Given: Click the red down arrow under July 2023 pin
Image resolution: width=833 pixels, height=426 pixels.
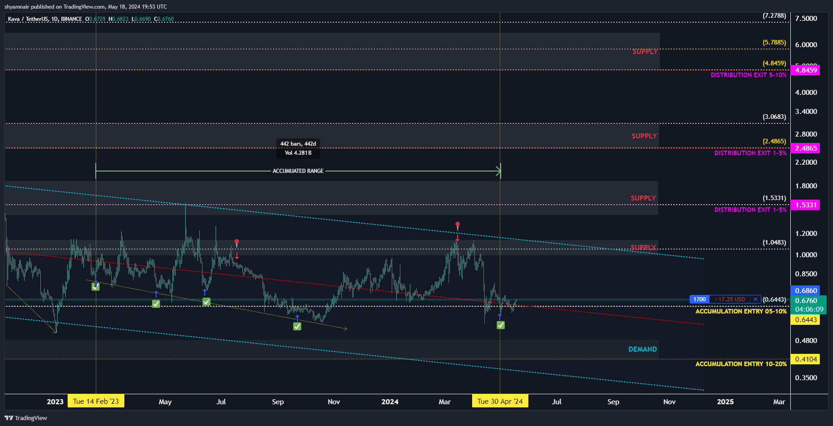Looking at the screenshot, I should click(x=237, y=255).
